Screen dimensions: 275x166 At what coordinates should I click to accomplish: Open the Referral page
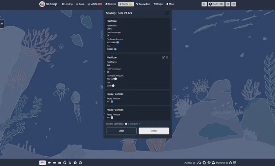point(111,4)
